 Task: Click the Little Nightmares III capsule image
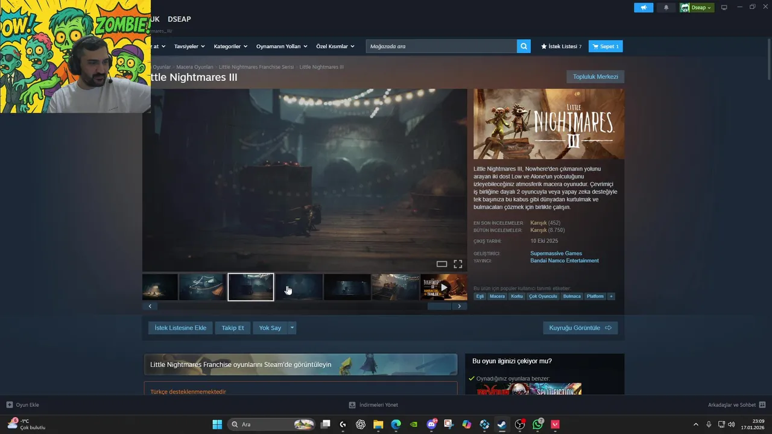(x=549, y=124)
